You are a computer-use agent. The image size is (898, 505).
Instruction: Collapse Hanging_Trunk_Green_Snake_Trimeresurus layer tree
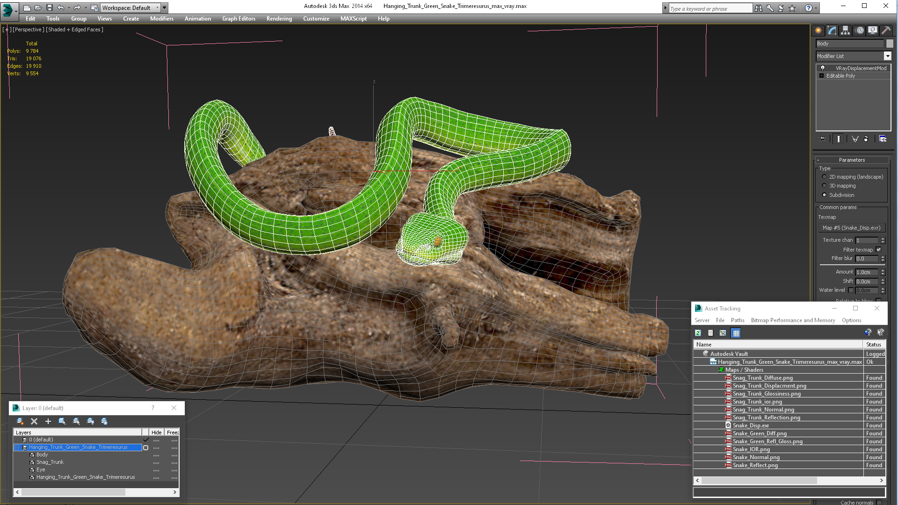click(17, 447)
